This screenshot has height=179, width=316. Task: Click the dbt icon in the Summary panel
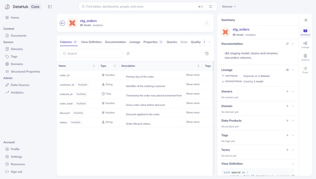(x=225, y=32)
